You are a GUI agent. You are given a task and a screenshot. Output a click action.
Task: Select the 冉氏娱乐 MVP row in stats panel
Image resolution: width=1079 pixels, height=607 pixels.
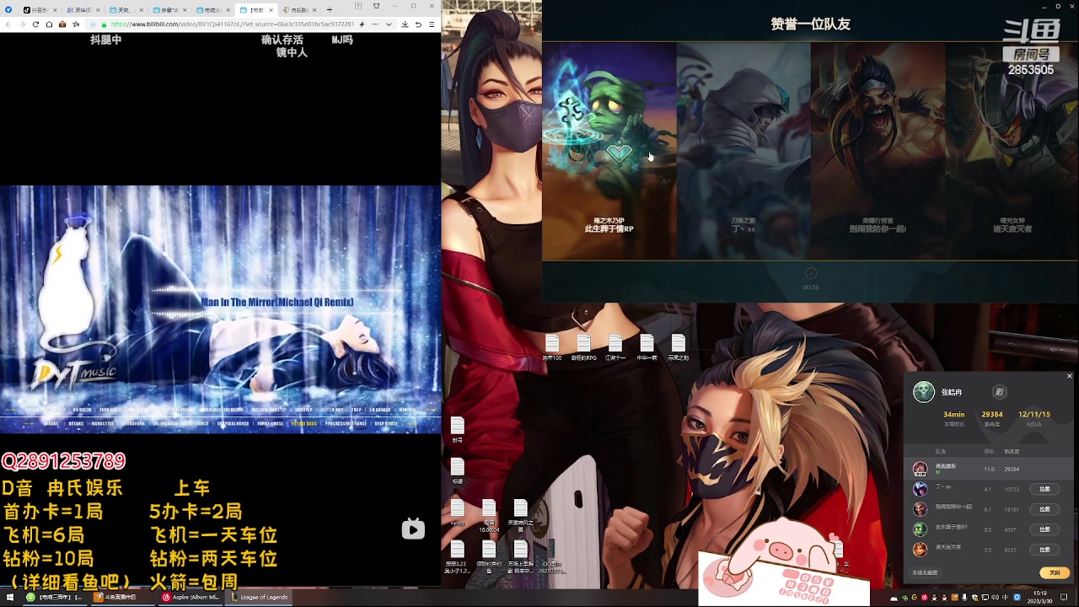(x=989, y=469)
